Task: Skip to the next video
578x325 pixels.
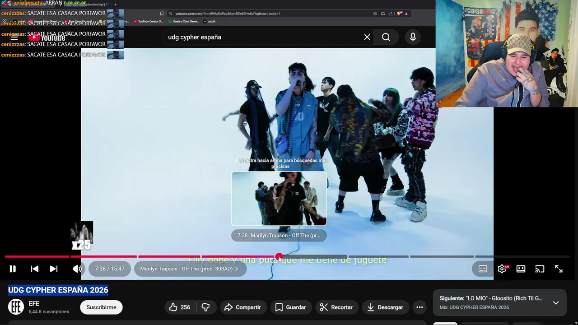Action: pyautogui.click(x=53, y=269)
